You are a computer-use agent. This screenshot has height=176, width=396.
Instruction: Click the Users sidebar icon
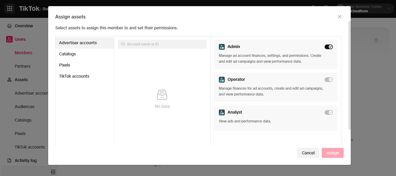tap(9, 39)
